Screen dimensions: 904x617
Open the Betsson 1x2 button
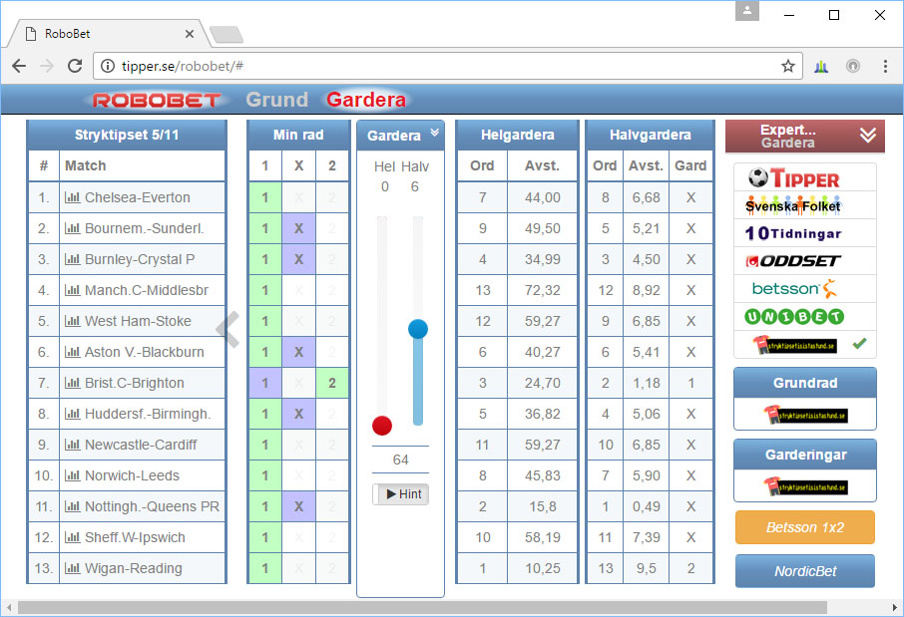[x=805, y=527]
